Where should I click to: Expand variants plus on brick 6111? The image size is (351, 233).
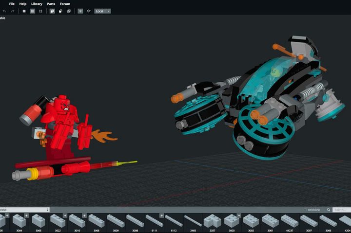coord(161,215)
